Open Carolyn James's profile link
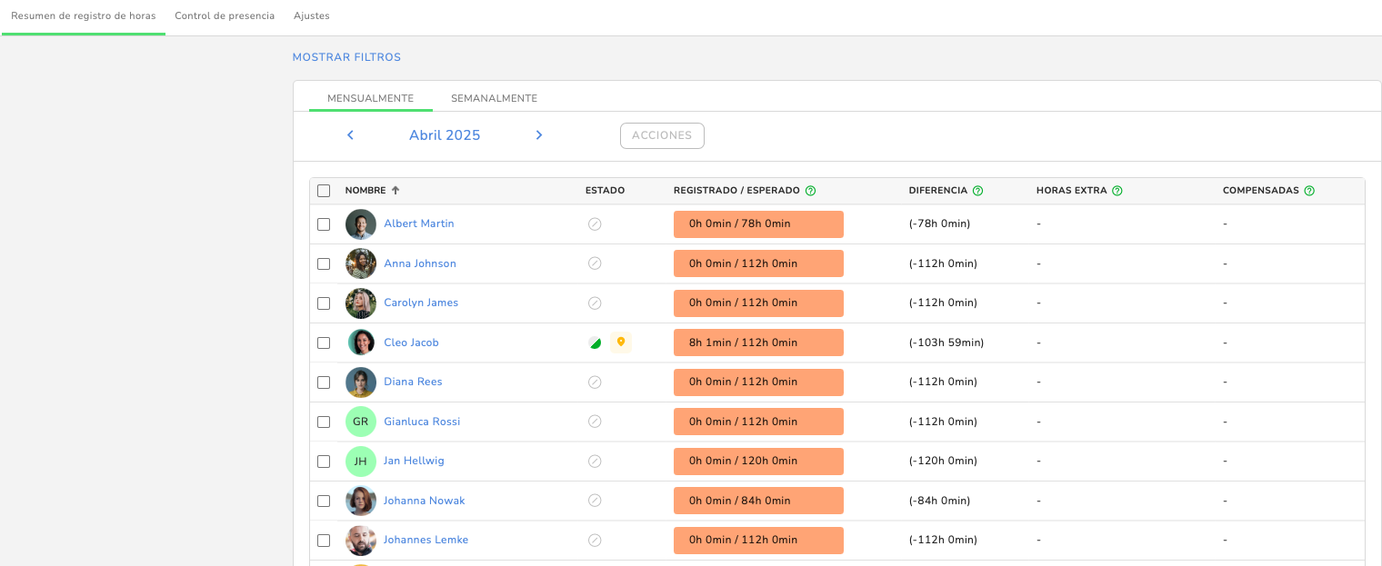The image size is (1382, 566). pyautogui.click(x=421, y=303)
